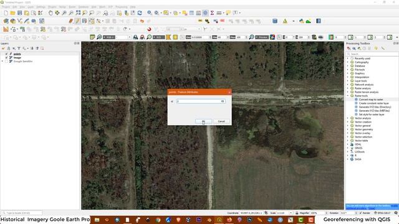Click the yellow warning triangle toolbar icon
Image resolution: width=399 pixels, height=224 pixels.
pos(285,21)
